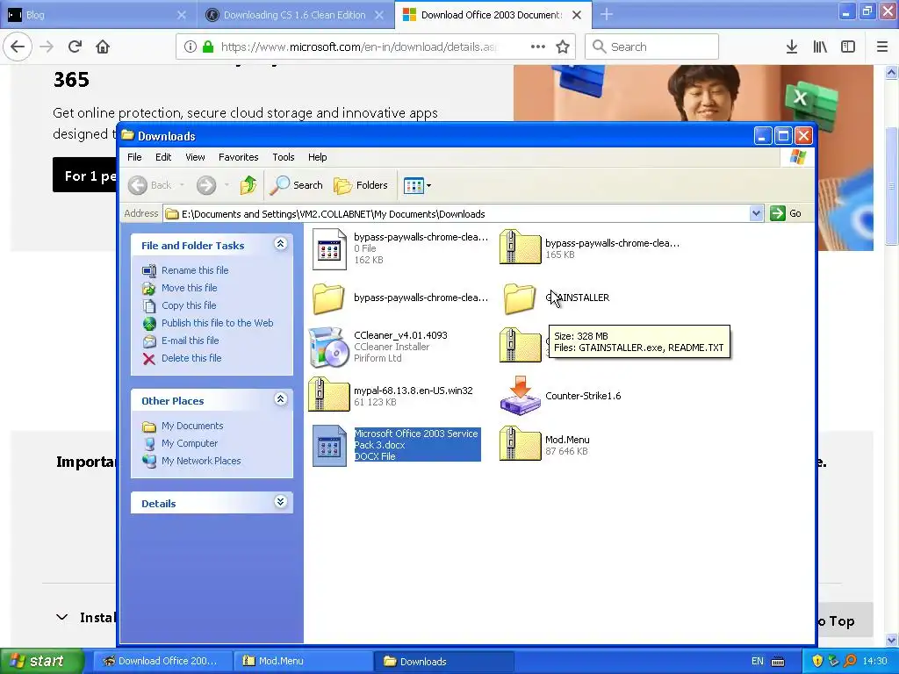Click Move this file

(x=190, y=288)
